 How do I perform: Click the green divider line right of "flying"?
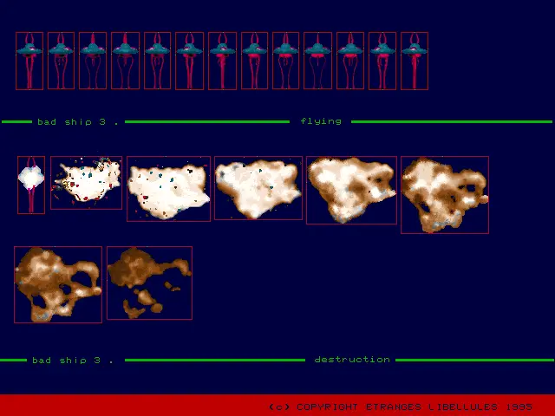[x=451, y=121]
